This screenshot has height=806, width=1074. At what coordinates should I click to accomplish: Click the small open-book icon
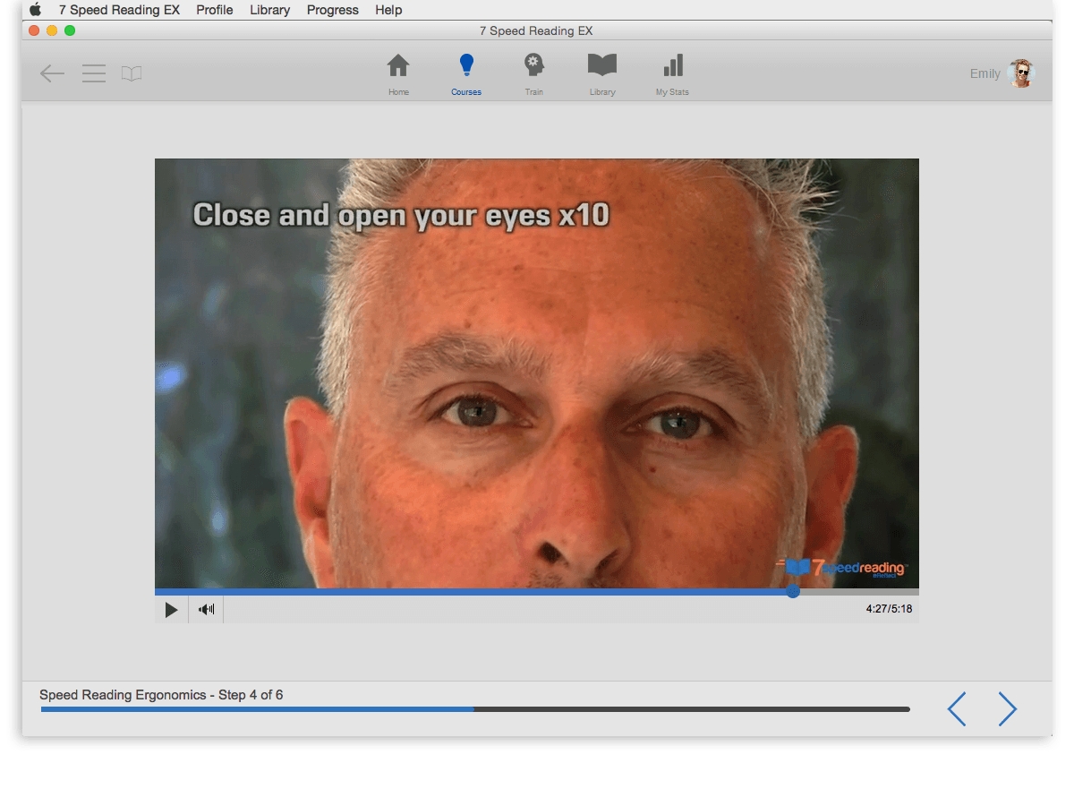pos(132,73)
